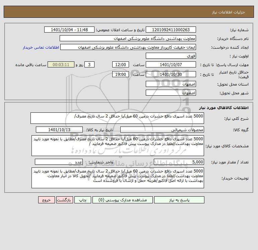
Task: Click the جزئیات اطلاعات نیاز header title
Action: 229,12
